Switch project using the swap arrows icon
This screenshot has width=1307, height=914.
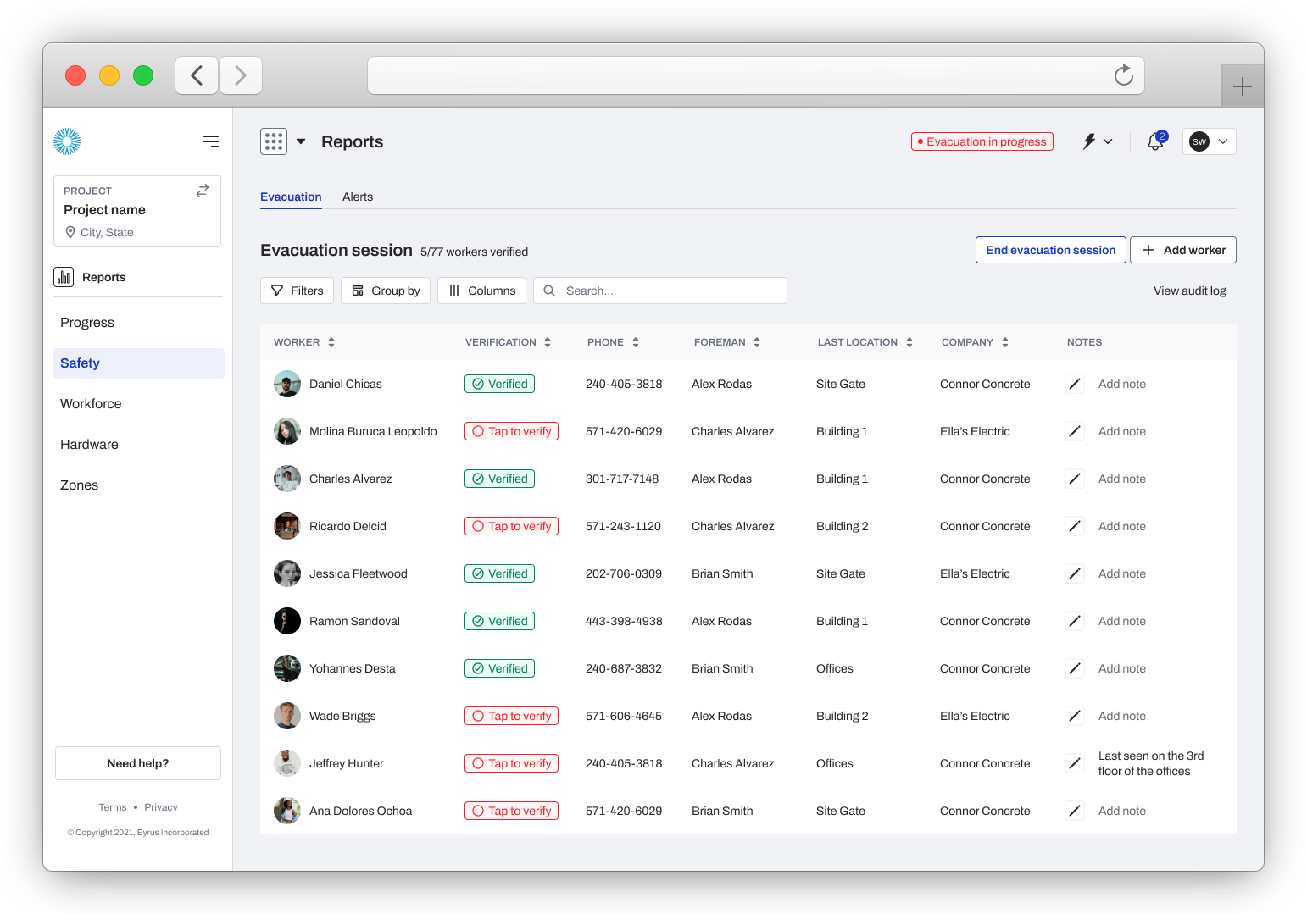pyautogui.click(x=203, y=191)
